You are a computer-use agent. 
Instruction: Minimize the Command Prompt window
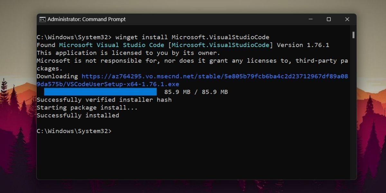tap(310, 19)
